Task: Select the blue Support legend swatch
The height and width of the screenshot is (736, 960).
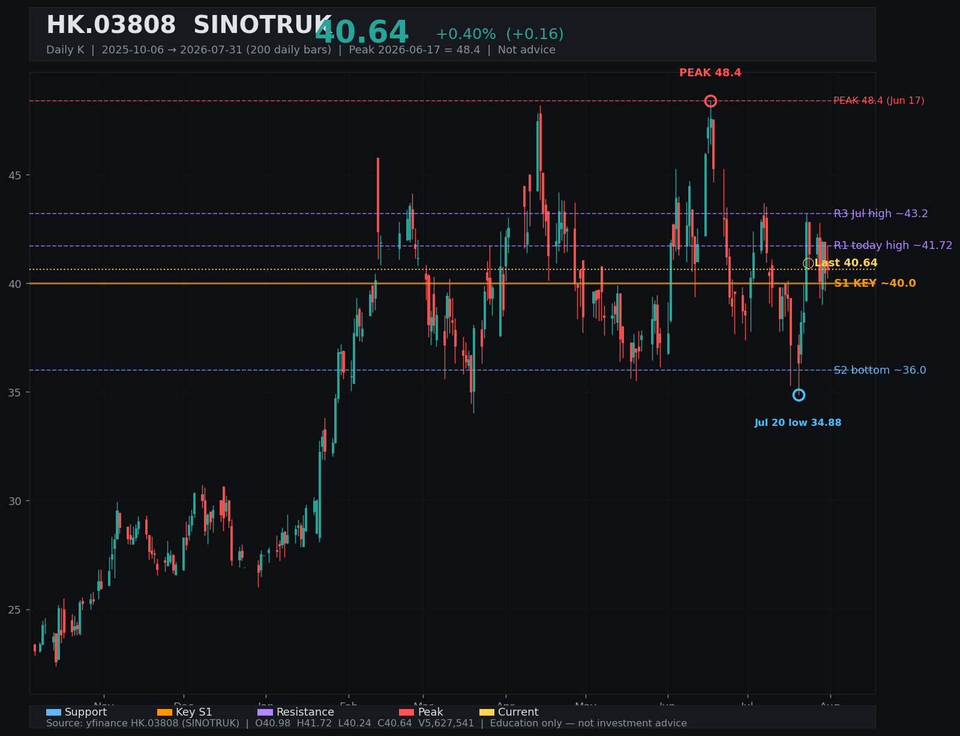Action: click(x=53, y=713)
